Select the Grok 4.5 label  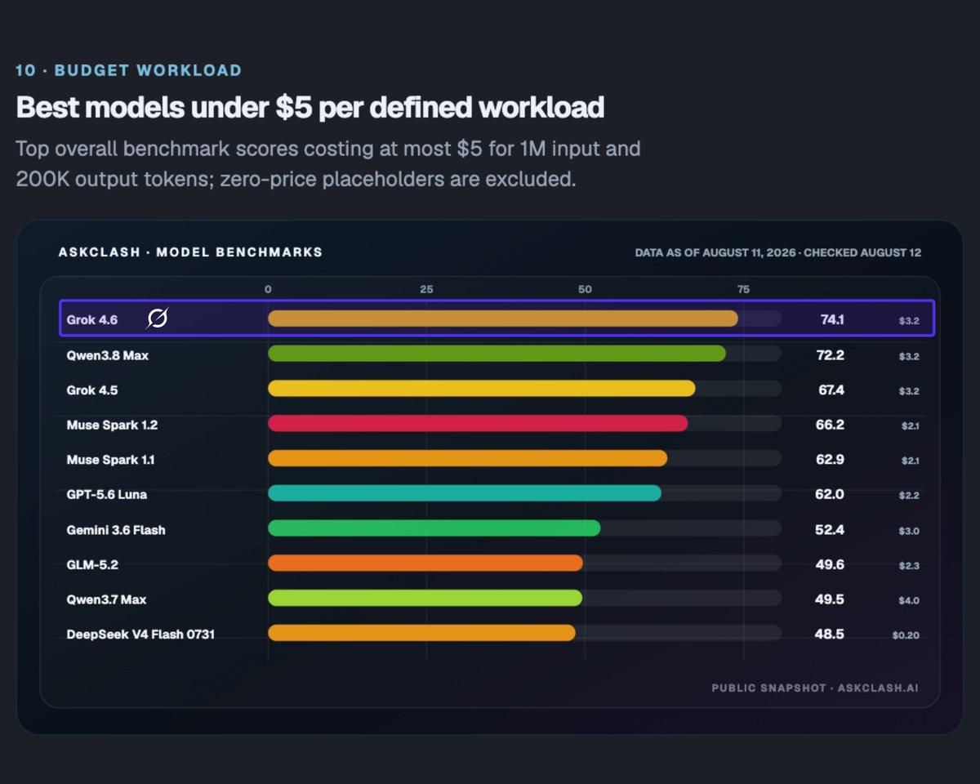(x=91, y=390)
